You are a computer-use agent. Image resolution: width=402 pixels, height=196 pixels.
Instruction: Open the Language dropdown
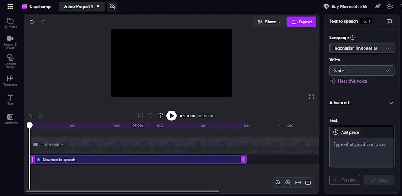pos(362,48)
